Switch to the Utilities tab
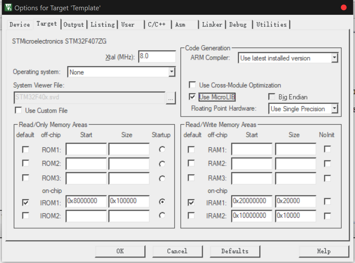The height and width of the screenshot is (263, 355). (x=271, y=24)
